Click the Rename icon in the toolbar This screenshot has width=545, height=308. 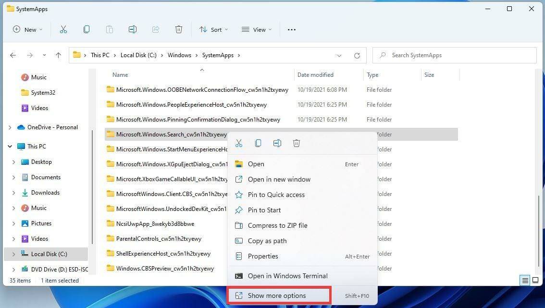coord(132,29)
